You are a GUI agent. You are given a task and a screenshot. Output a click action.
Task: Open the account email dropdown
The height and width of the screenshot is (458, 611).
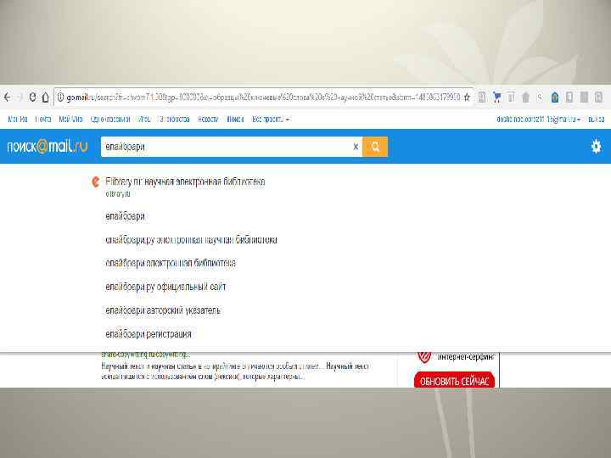tap(538, 120)
